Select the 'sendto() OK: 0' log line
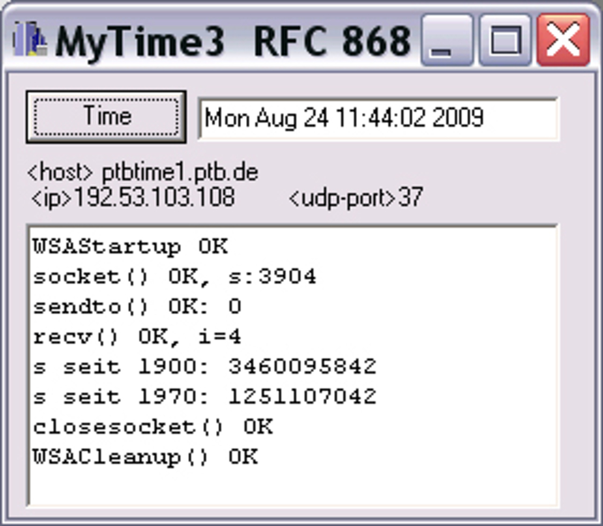 click(137, 307)
